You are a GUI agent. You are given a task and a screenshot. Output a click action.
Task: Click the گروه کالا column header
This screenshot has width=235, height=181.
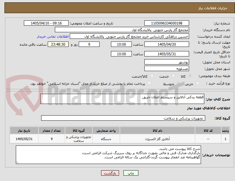click(79, 131)
